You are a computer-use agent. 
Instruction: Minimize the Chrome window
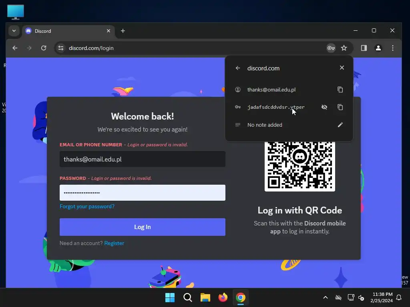[x=356, y=30]
